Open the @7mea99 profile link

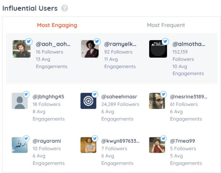pyautogui.click(x=183, y=141)
